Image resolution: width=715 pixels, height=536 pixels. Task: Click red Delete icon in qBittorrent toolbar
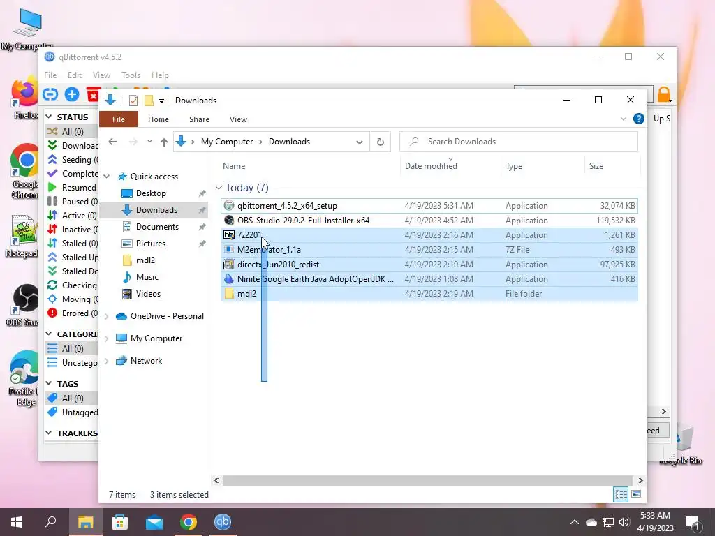tap(93, 95)
